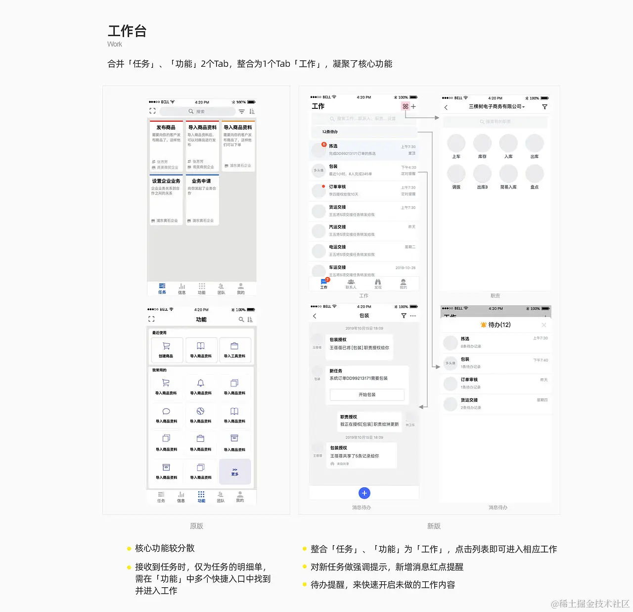Image resolution: width=633 pixels, height=612 pixels.
Task: Expand the chat options via ... menu
Action: click(412, 316)
